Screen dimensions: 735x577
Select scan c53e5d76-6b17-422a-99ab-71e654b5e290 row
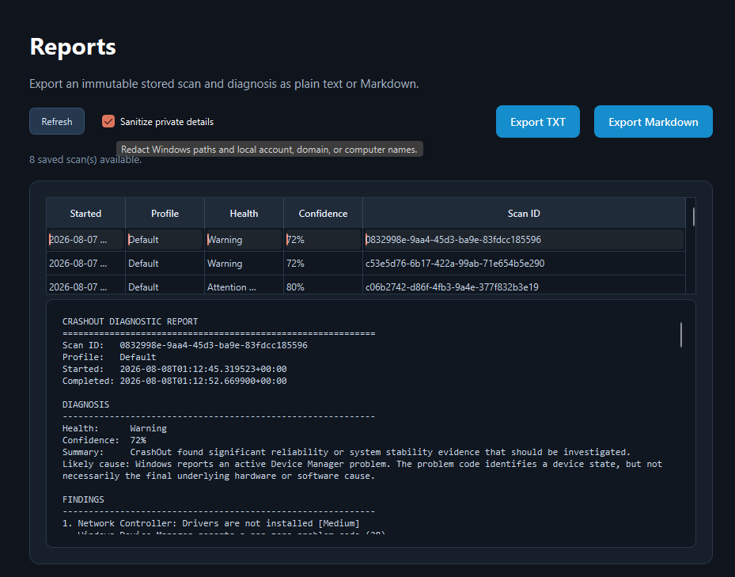366,264
